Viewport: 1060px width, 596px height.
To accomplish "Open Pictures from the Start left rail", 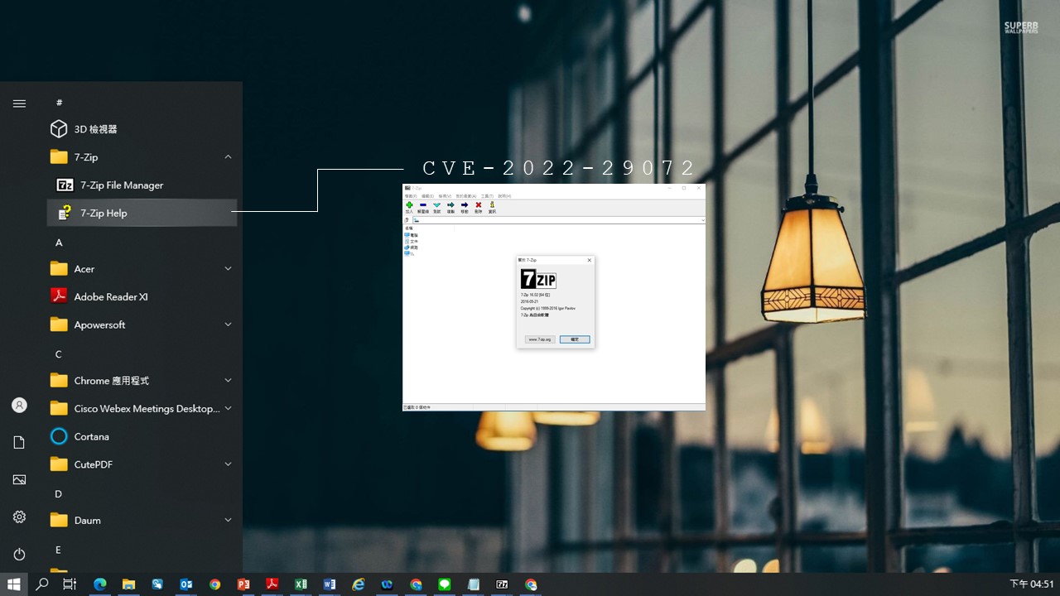I will click(19, 480).
